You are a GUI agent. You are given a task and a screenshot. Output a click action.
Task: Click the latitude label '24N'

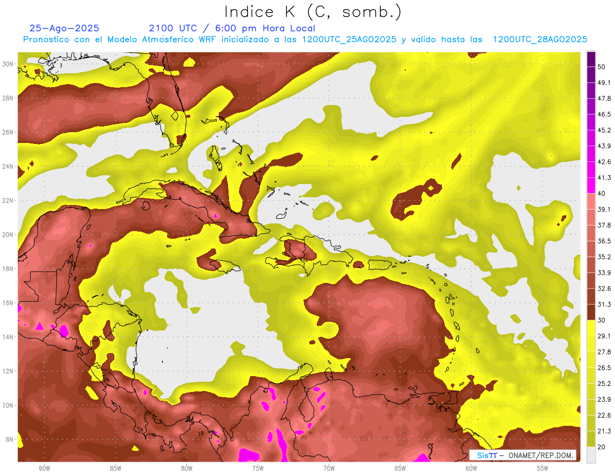(x=8, y=166)
